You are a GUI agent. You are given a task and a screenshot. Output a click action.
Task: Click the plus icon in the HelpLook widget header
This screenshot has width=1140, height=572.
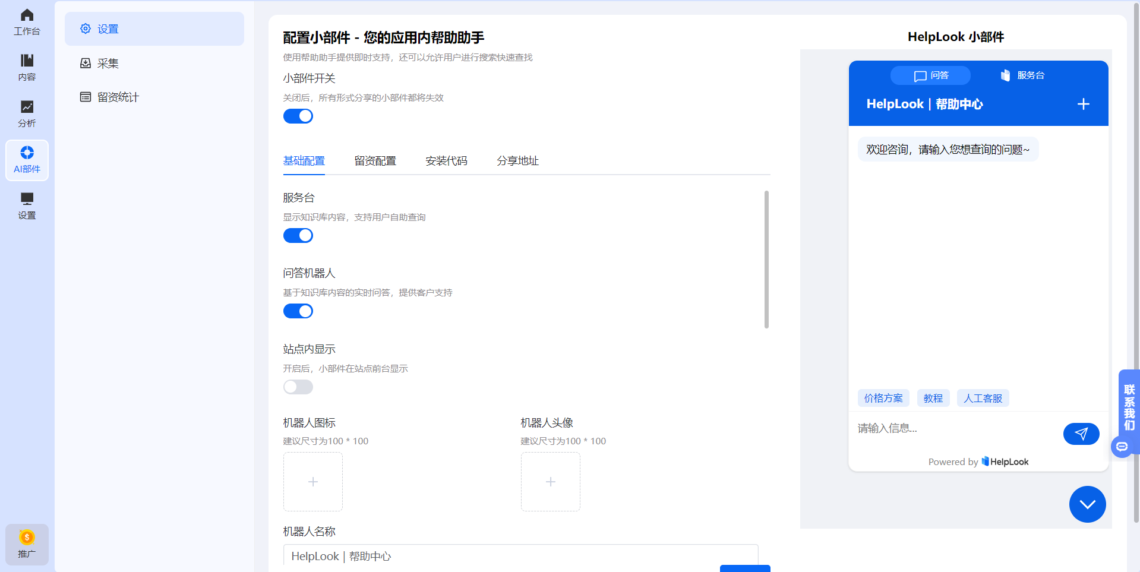point(1083,104)
